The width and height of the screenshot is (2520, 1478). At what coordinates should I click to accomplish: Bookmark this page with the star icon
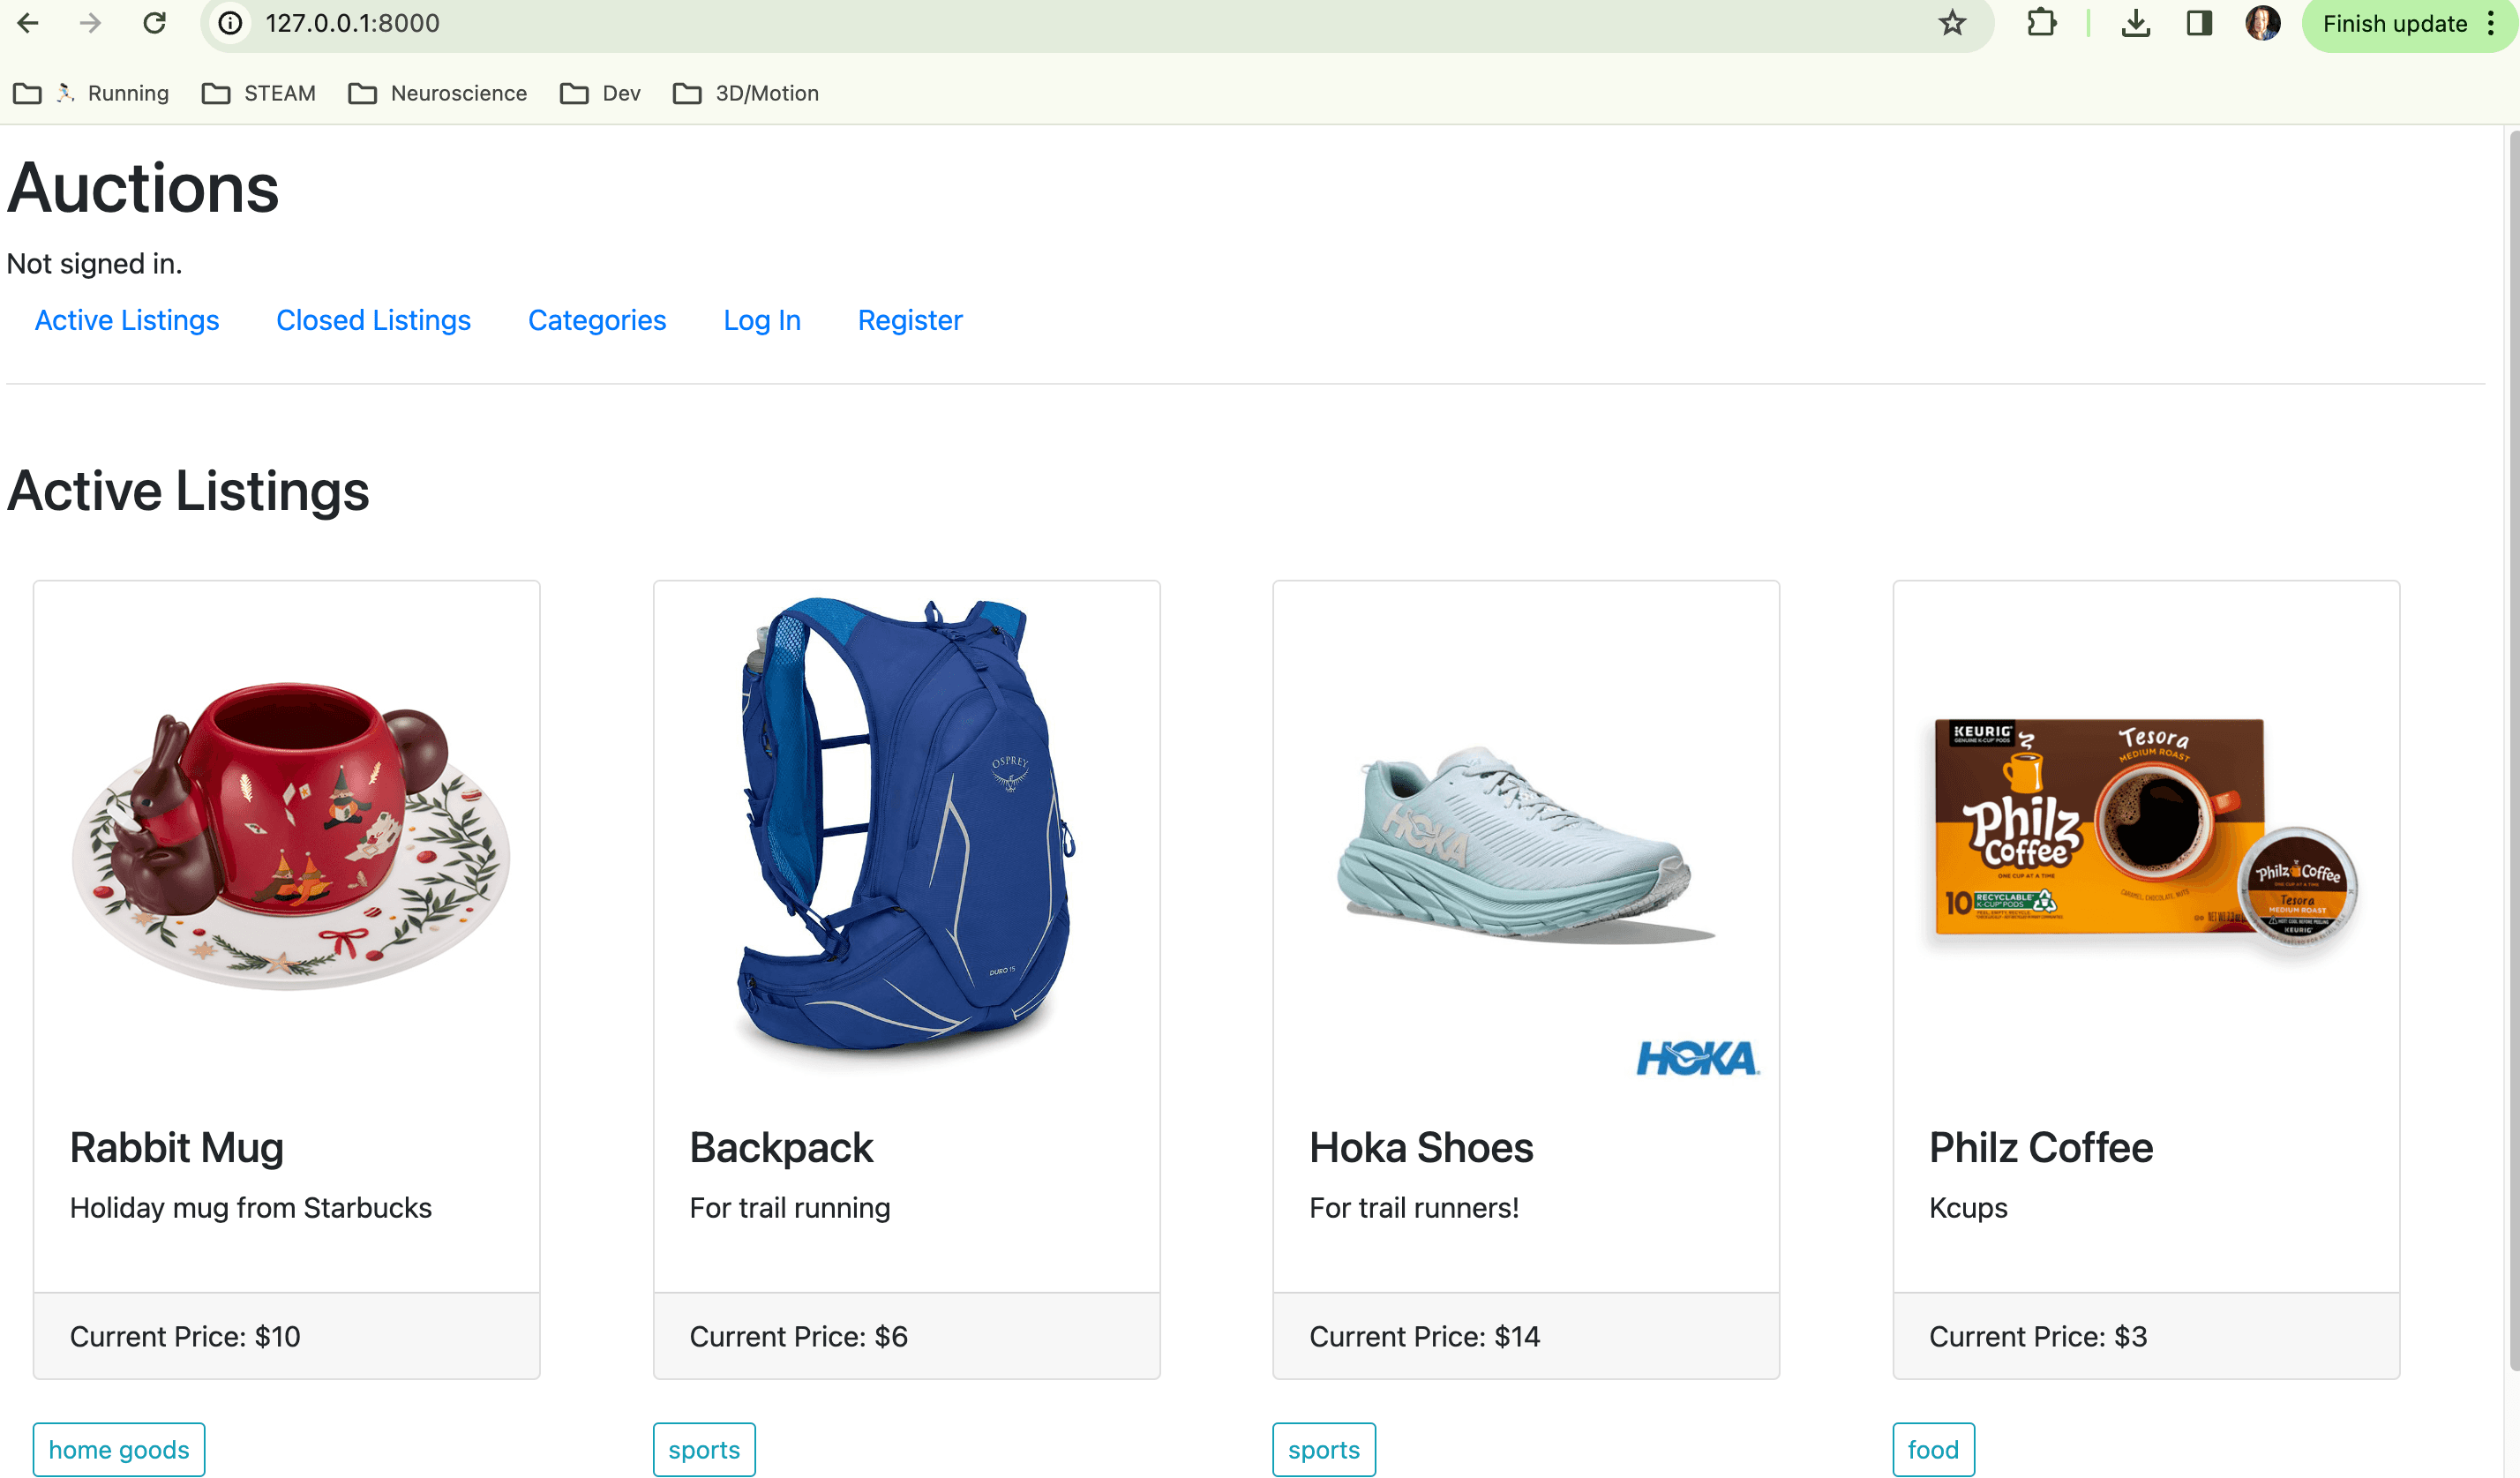click(1952, 23)
